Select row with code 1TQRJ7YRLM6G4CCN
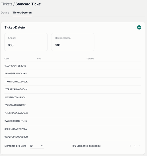 (x=73, y=89)
